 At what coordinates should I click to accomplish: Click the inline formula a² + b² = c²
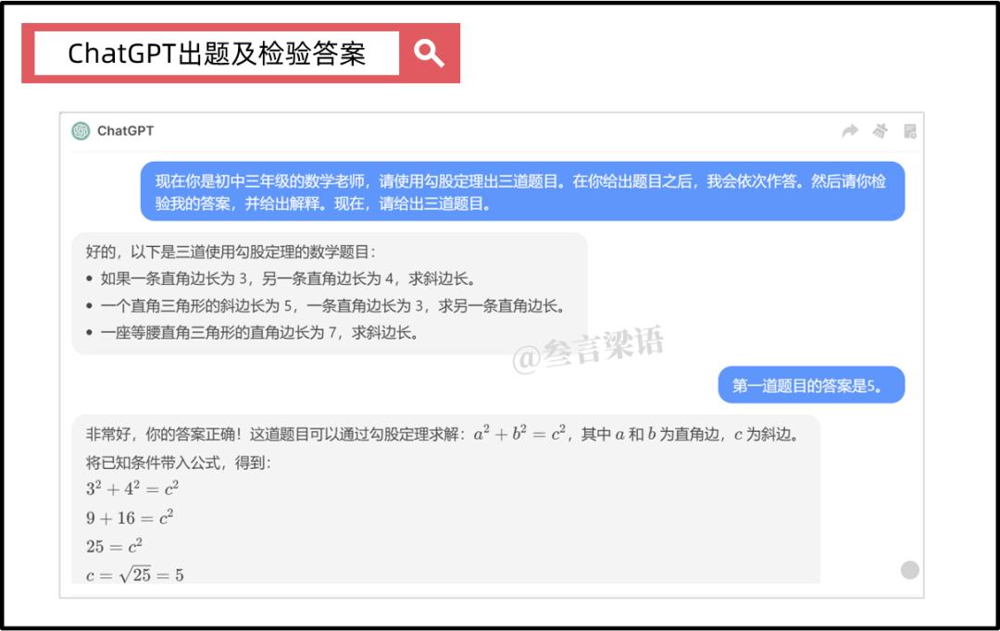519,434
